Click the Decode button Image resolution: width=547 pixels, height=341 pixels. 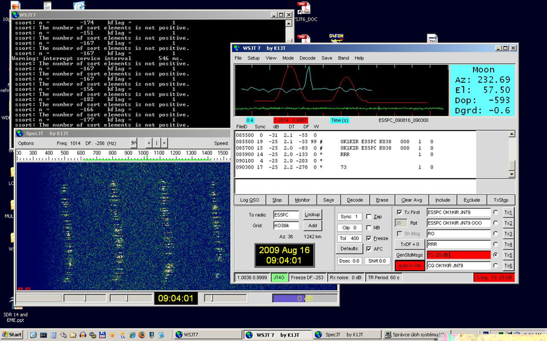(x=355, y=200)
